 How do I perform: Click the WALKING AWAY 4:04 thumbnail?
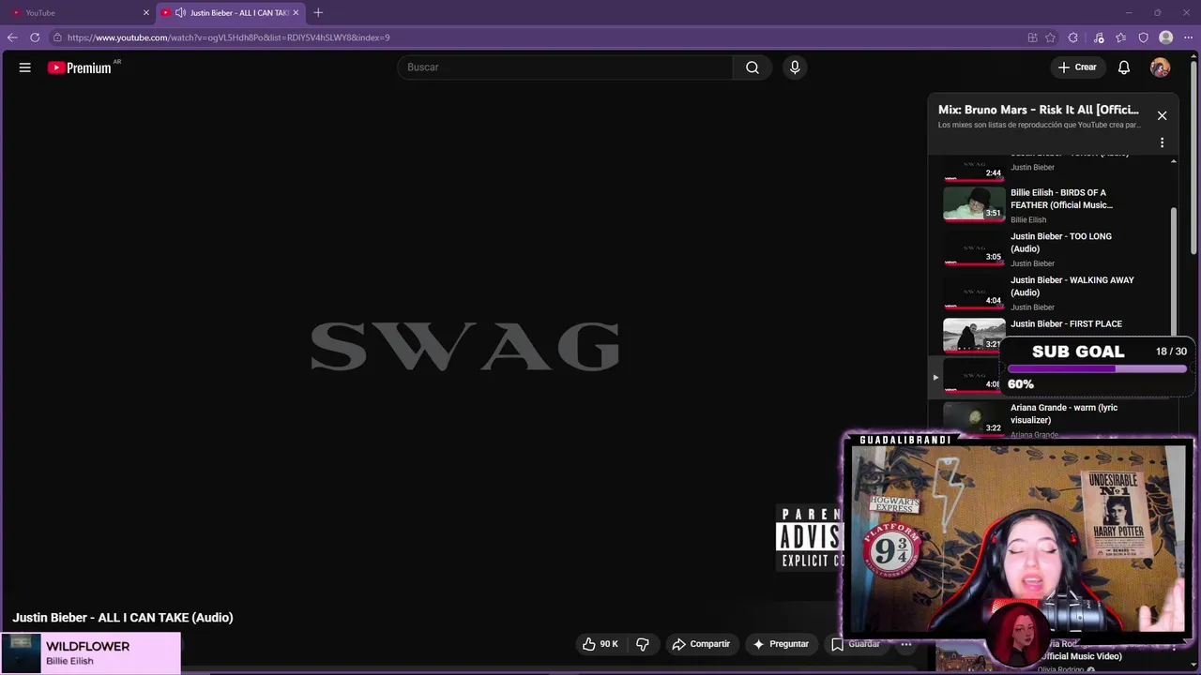pyautogui.click(x=974, y=292)
